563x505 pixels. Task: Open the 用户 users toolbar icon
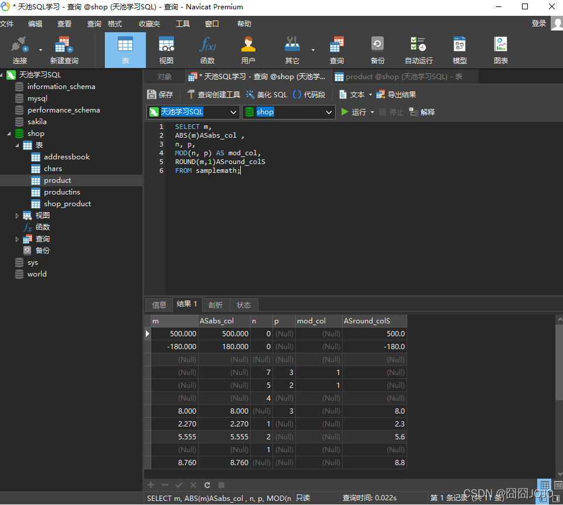[x=248, y=50]
